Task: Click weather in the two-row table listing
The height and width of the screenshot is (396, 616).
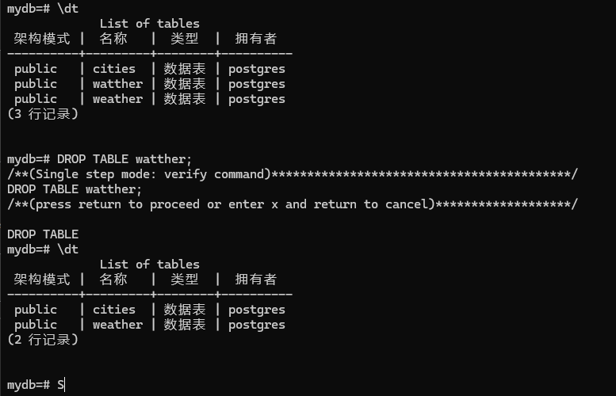Action: [117, 325]
